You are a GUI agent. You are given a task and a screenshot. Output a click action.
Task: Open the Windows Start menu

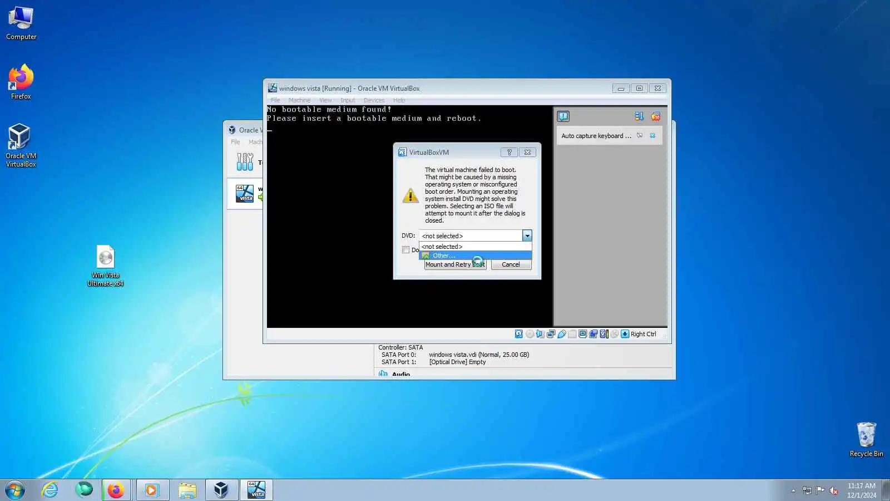pos(15,490)
